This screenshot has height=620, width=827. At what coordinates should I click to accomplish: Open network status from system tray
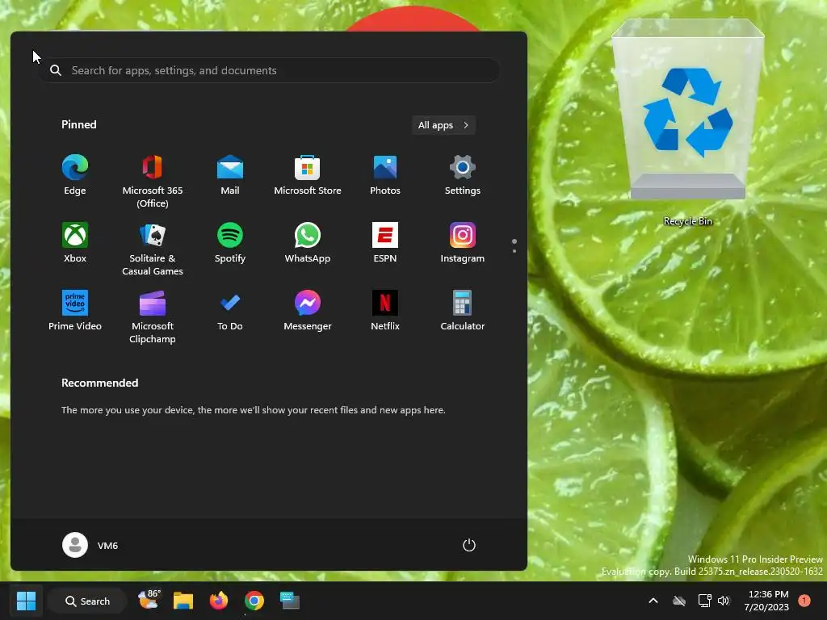click(x=704, y=601)
